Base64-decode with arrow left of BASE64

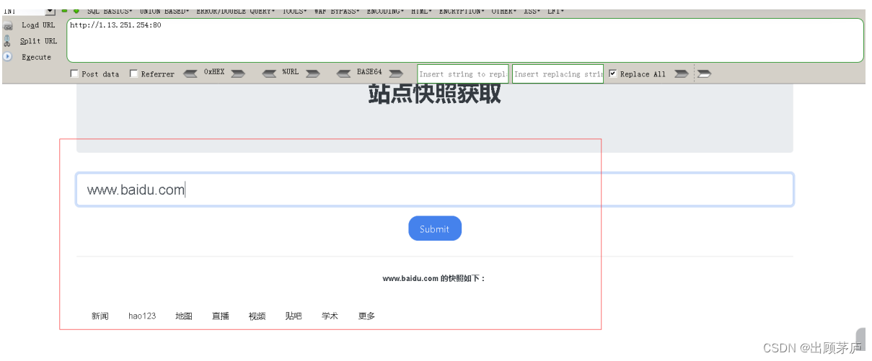click(x=343, y=73)
